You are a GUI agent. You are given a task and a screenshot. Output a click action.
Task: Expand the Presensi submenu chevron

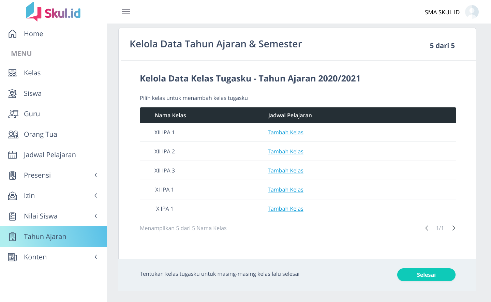tap(96, 175)
